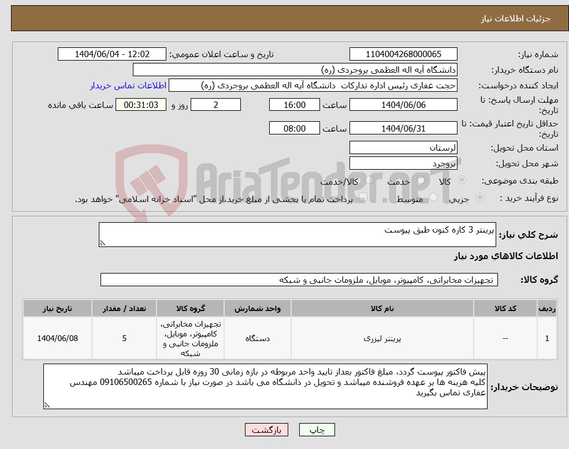Open the لرستان province dropdown
The image size is (569, 449).
click(403, 147)
